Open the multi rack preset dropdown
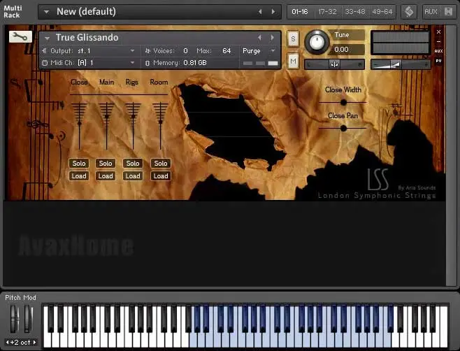 tap(46, 12)
